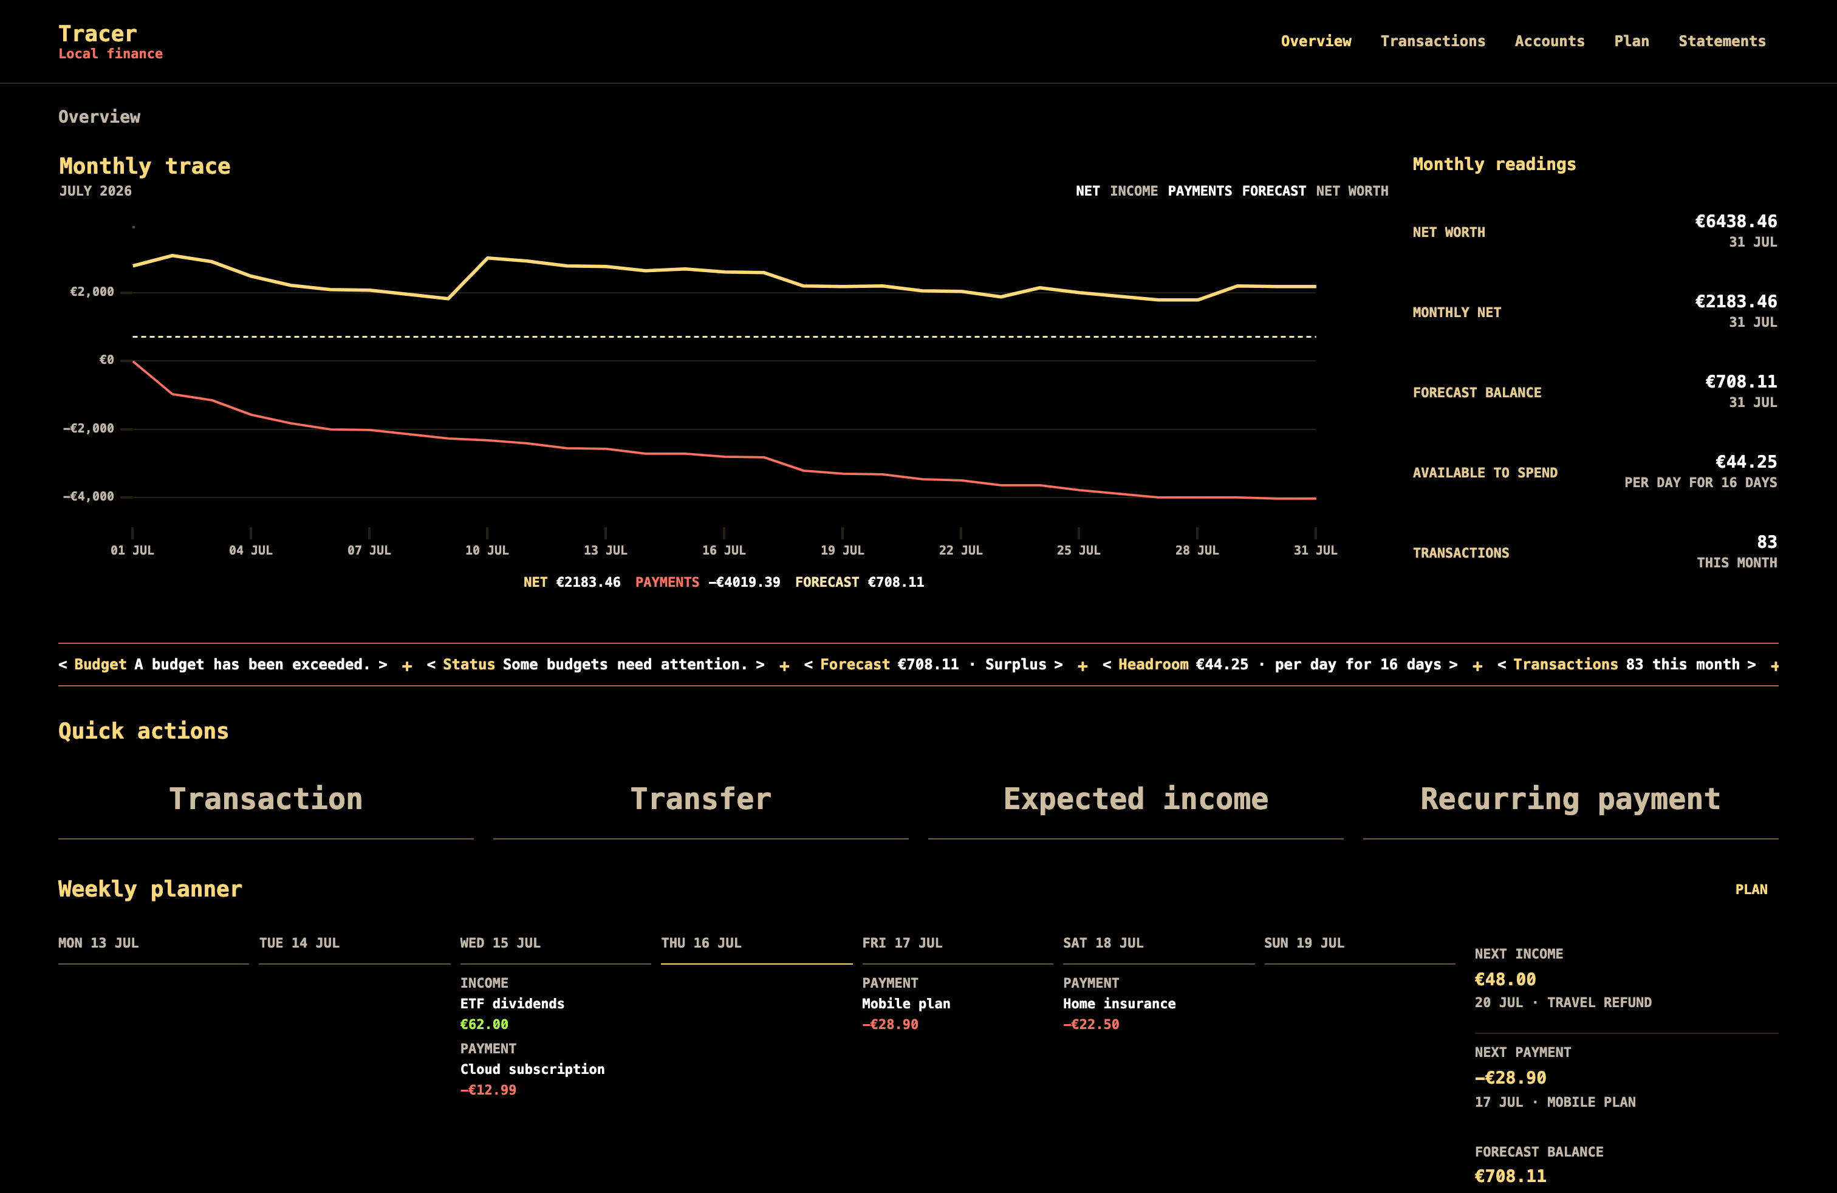Toggle the INCOME series on the chart
1837x1193 pixels.
click(1133, 191)
